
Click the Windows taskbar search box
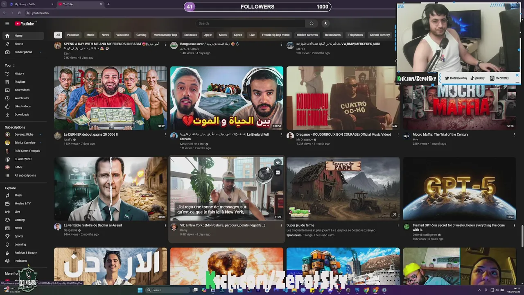167,290
